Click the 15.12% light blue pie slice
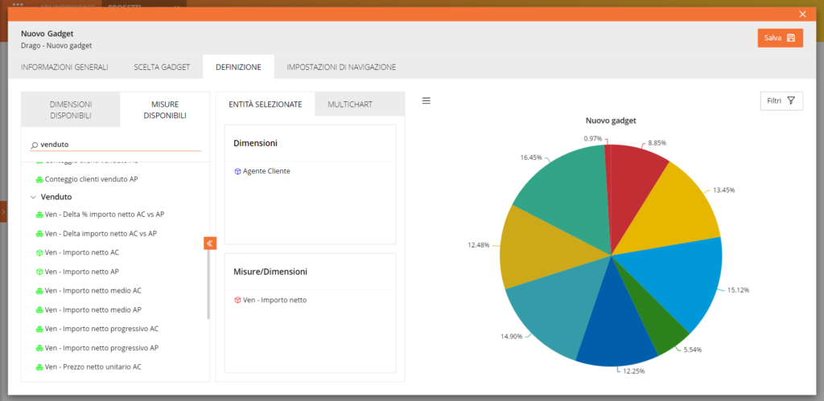The height and width of the screenshot is (401, 824). [x=676, y=281]
